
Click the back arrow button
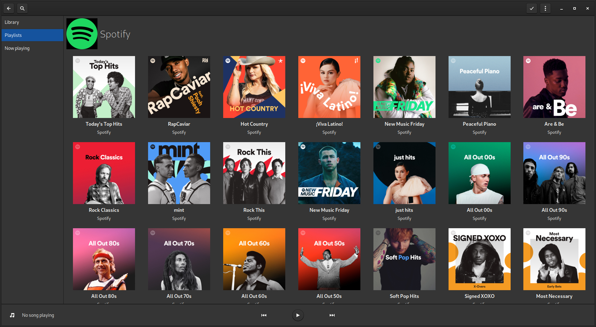tap(9, 8)
